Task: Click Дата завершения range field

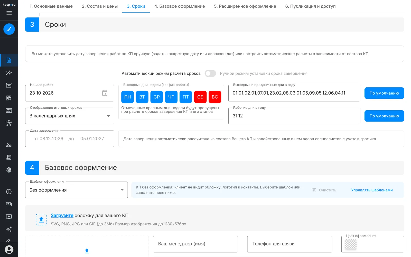Action: [x=70, y=139]
